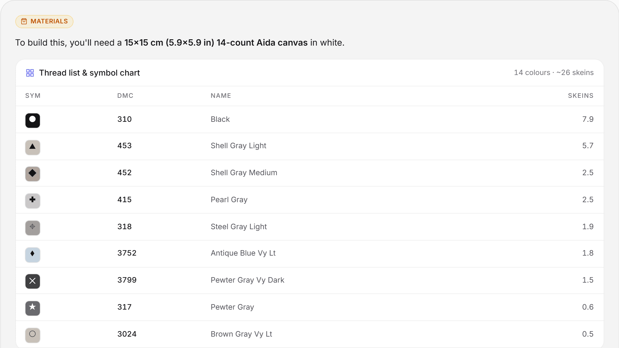Click the 14 colours ~26 skeins summary
The width and height of the screenshot is (619, 348).
pyautogui.click(x=554, y=73)
